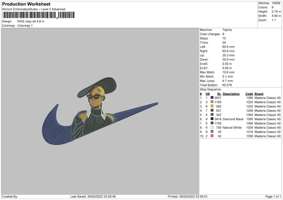Click the blue swatch with 342 stitches

tap(212, 115)
